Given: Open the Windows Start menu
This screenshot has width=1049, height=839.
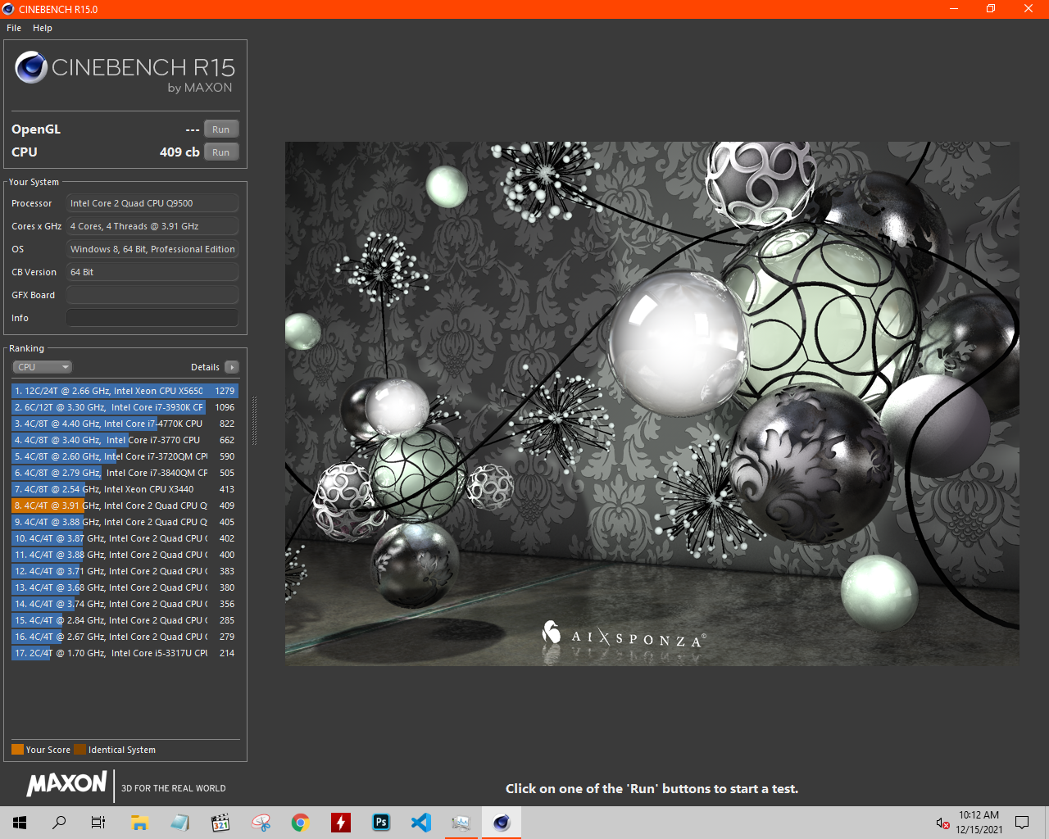Looking at the screenshot, I should click(20, 823).
